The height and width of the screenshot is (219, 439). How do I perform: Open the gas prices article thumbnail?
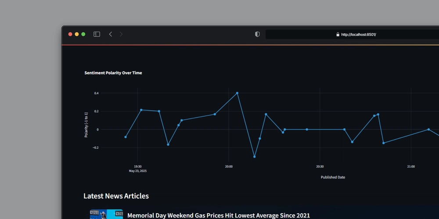(x=106, y=214)
